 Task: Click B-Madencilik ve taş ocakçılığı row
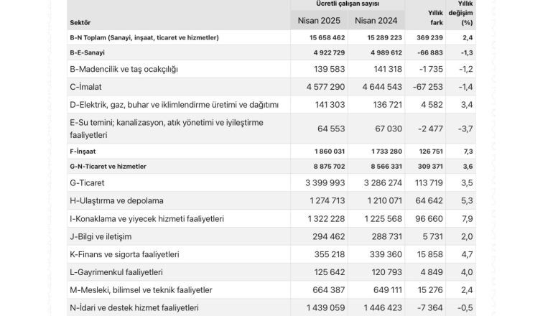coord(271,69)
